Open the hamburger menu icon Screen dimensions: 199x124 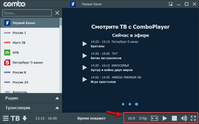tap(6, 118)
